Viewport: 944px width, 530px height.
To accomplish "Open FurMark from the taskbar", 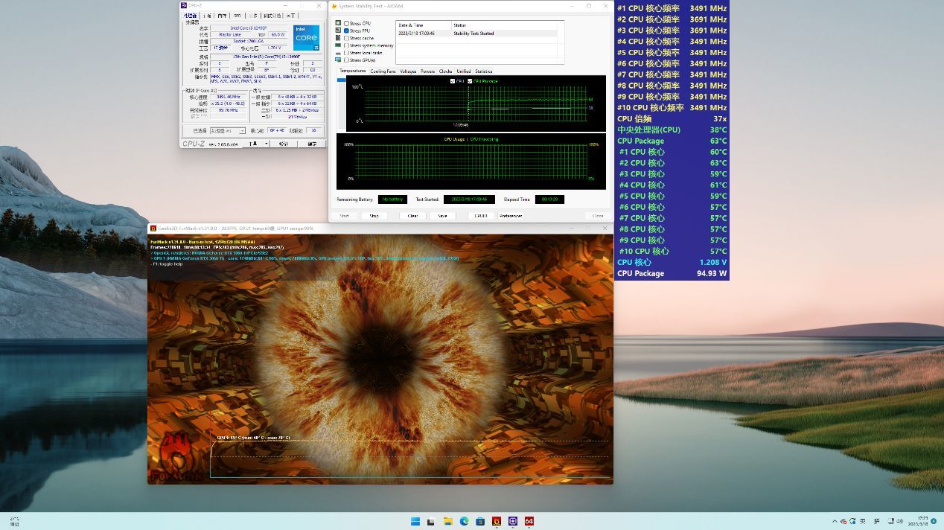I will (x=497, y=521).
